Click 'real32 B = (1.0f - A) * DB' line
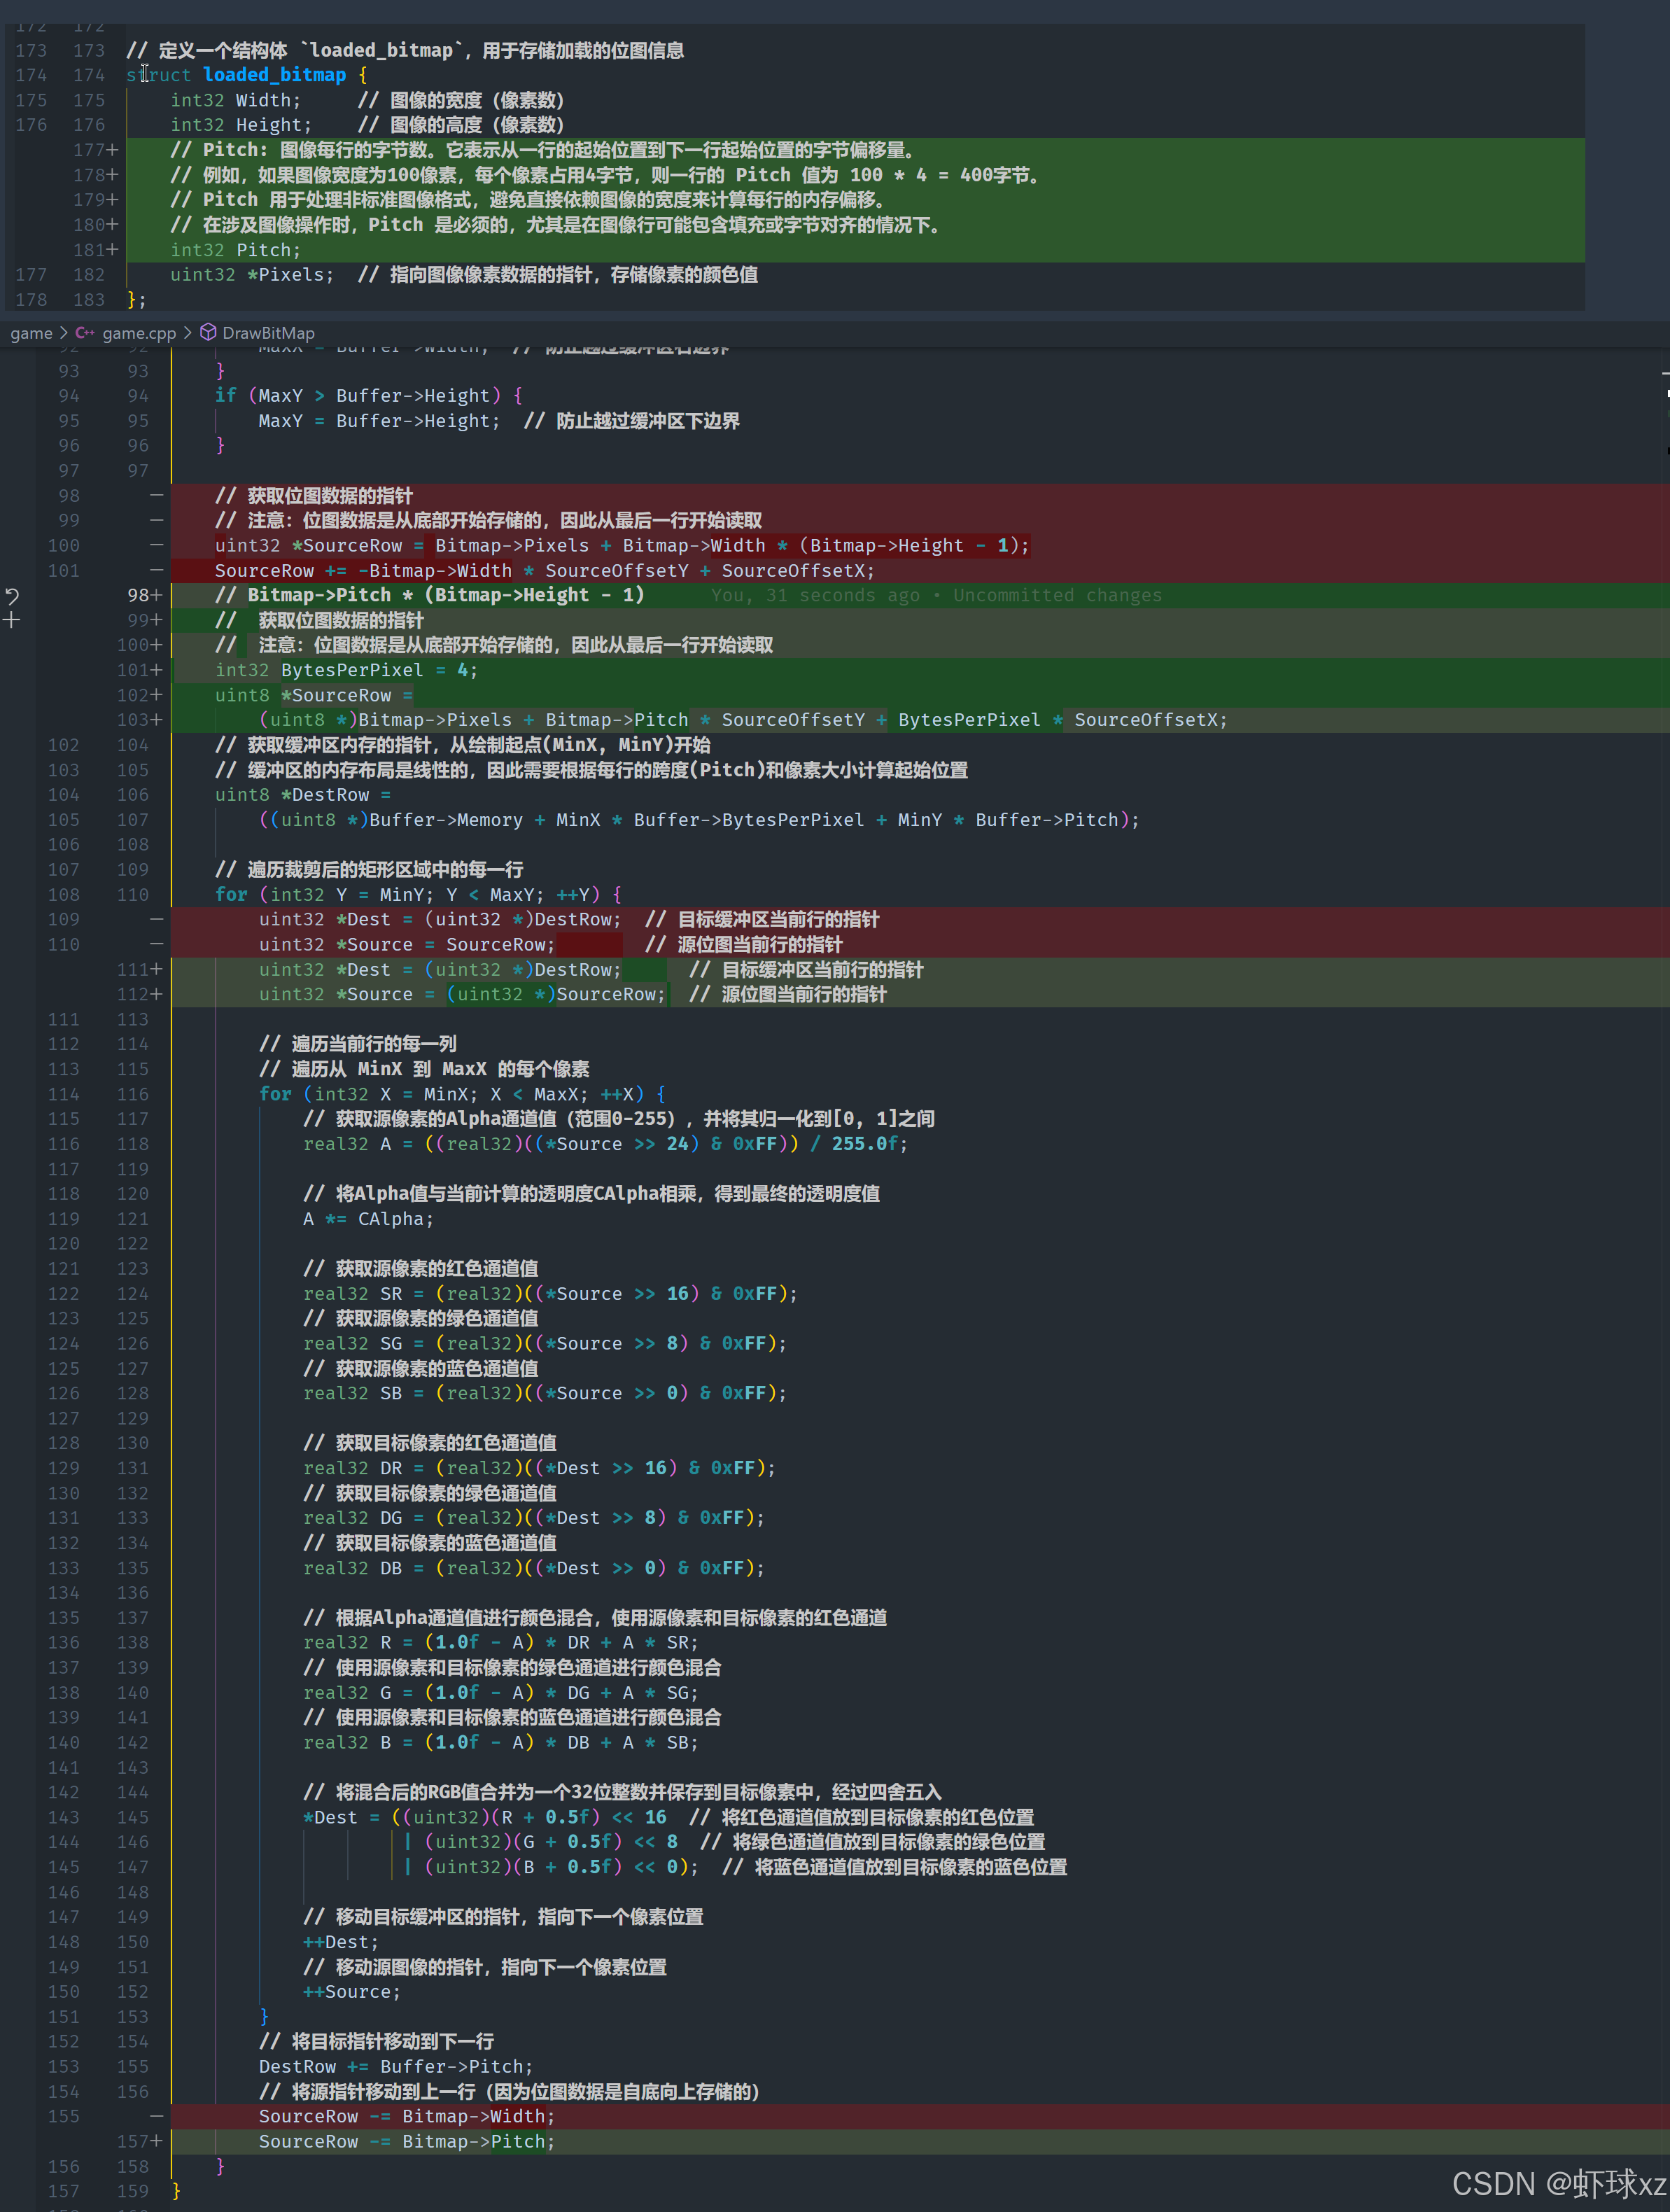The height and width of the screenshot is (2212, 1670). (x=501, y=1743)
